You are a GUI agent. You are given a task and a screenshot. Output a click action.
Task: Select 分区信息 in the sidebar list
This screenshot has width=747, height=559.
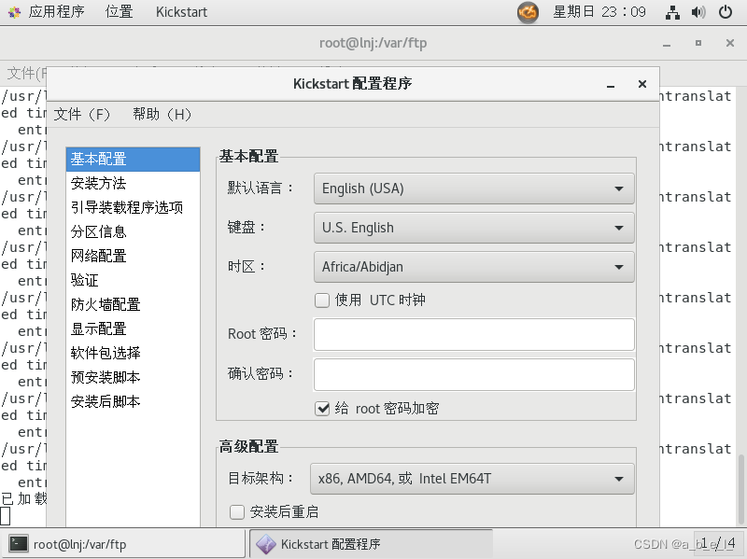133,231
